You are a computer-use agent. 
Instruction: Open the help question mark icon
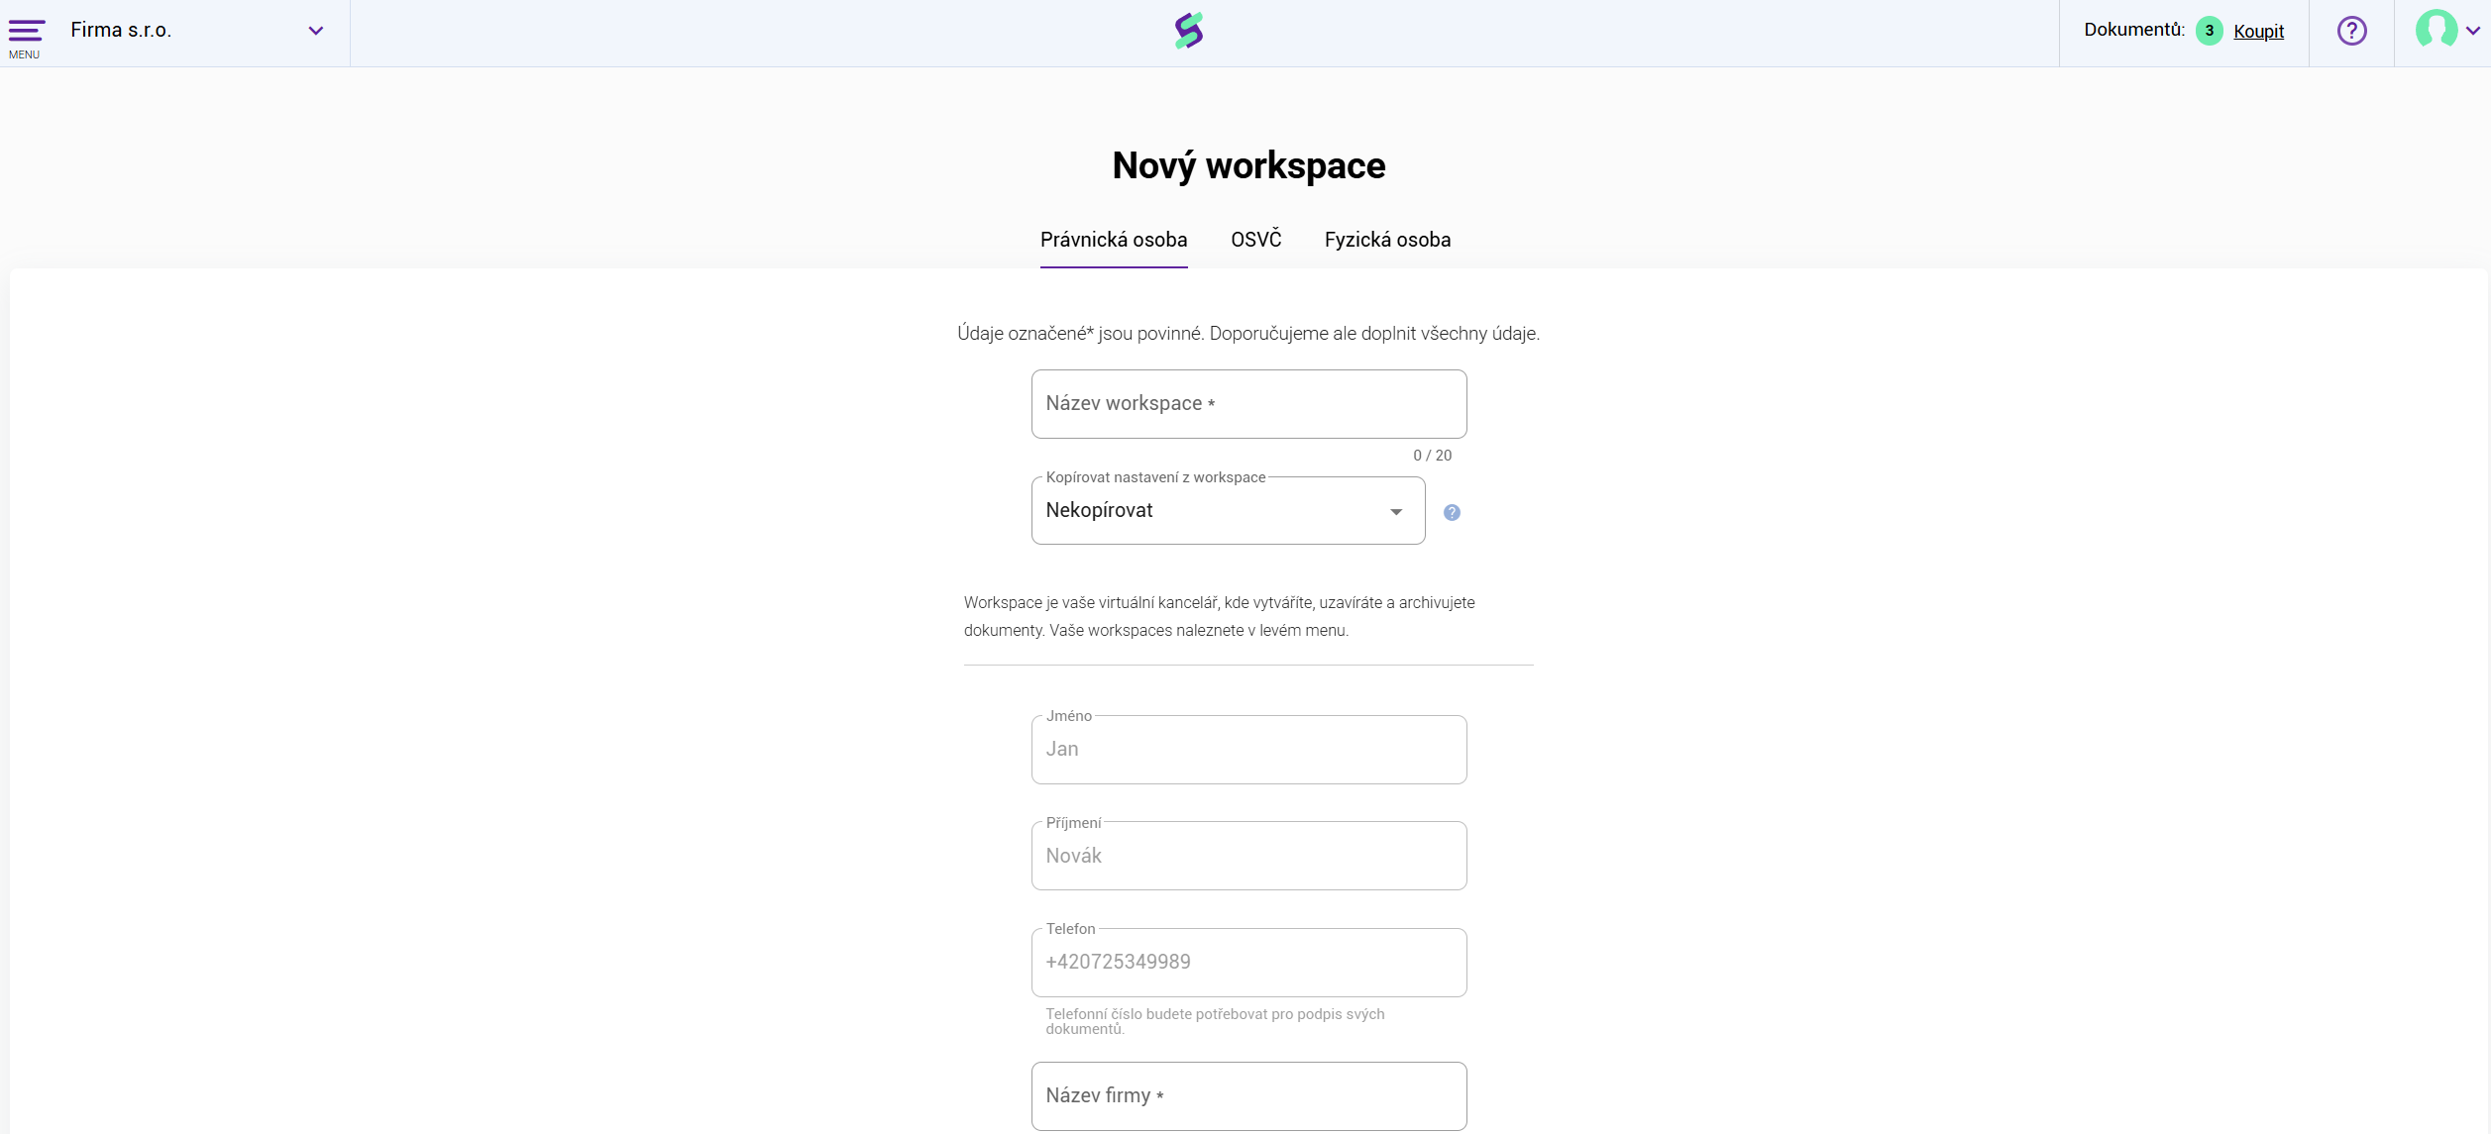2351,31
